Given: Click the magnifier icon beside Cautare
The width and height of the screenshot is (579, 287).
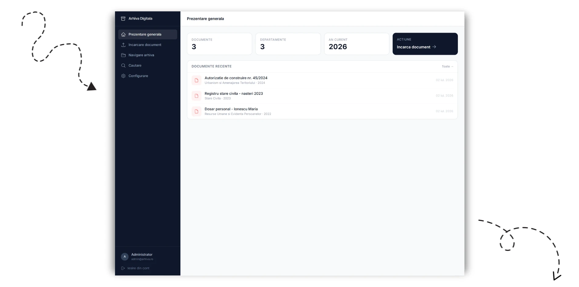Looking at the screenshot, I should click(x=123, y=66).
